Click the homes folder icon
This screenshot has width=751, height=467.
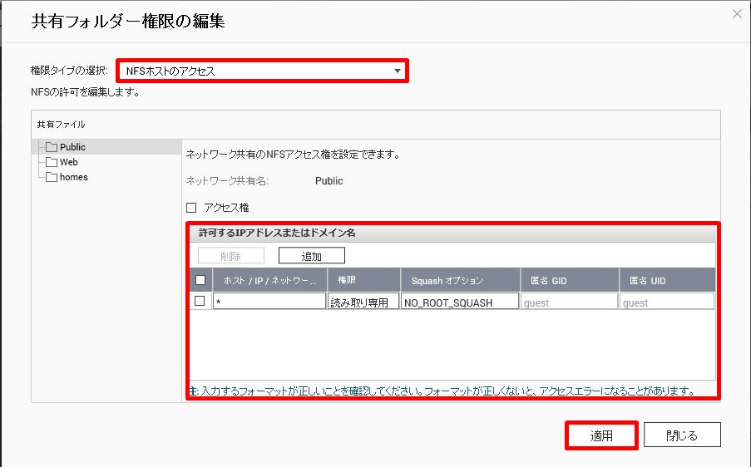(52, 177)
